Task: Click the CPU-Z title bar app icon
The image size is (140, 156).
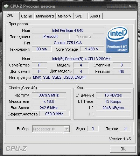Action: (x=6, y=6)
